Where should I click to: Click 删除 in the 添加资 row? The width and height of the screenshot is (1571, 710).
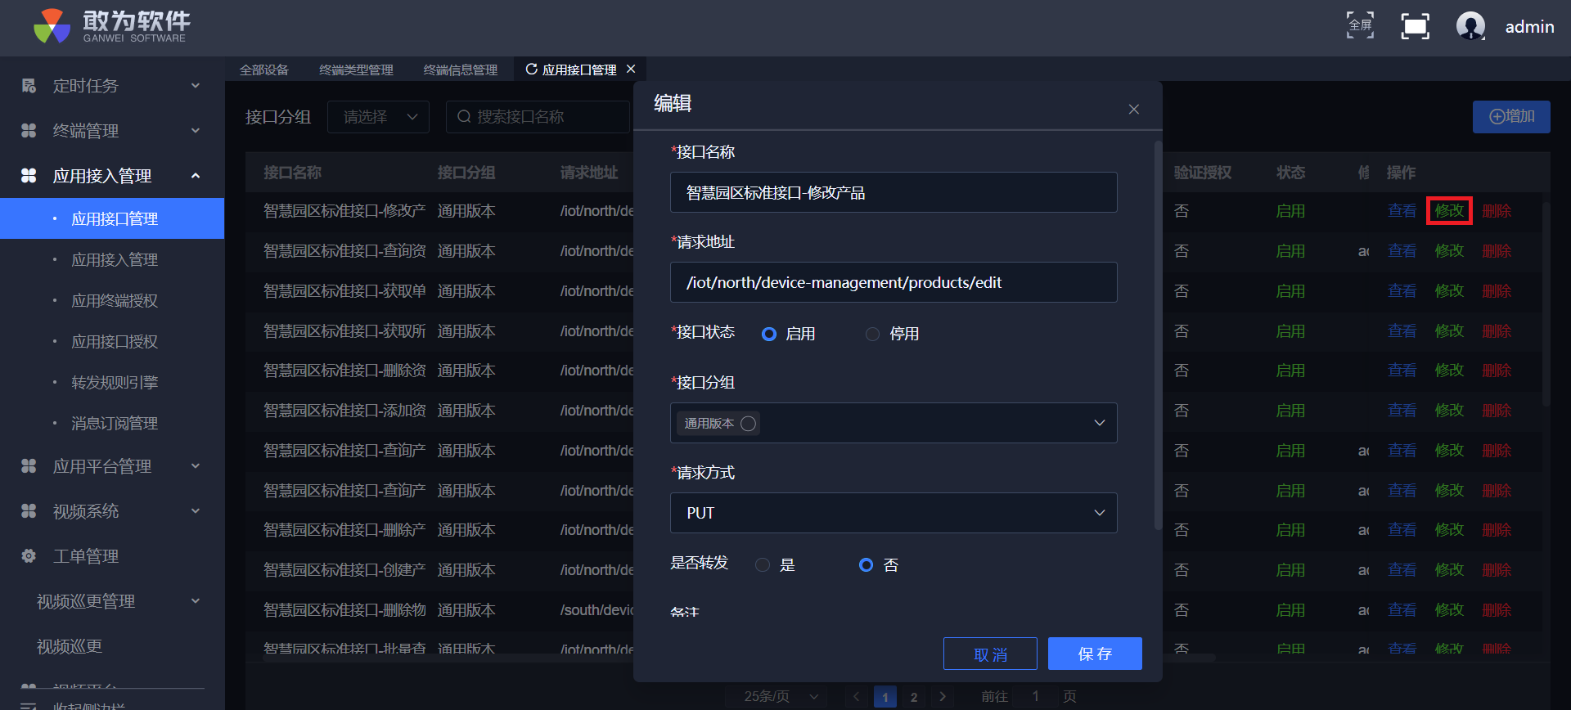click(1497, 411)
